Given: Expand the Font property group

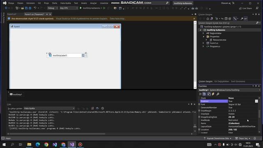Looking at the screenshot, I should click(x=199, y=104).
